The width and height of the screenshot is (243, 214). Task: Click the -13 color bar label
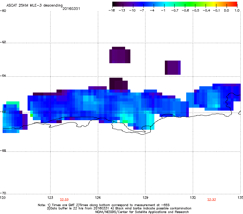coord(122,11)
